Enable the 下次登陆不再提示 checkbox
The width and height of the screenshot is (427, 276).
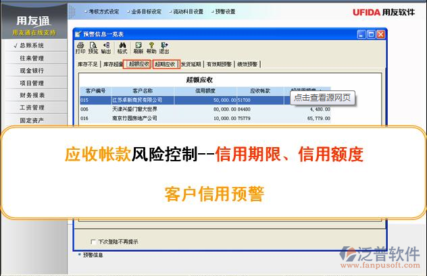coord(93,241)
